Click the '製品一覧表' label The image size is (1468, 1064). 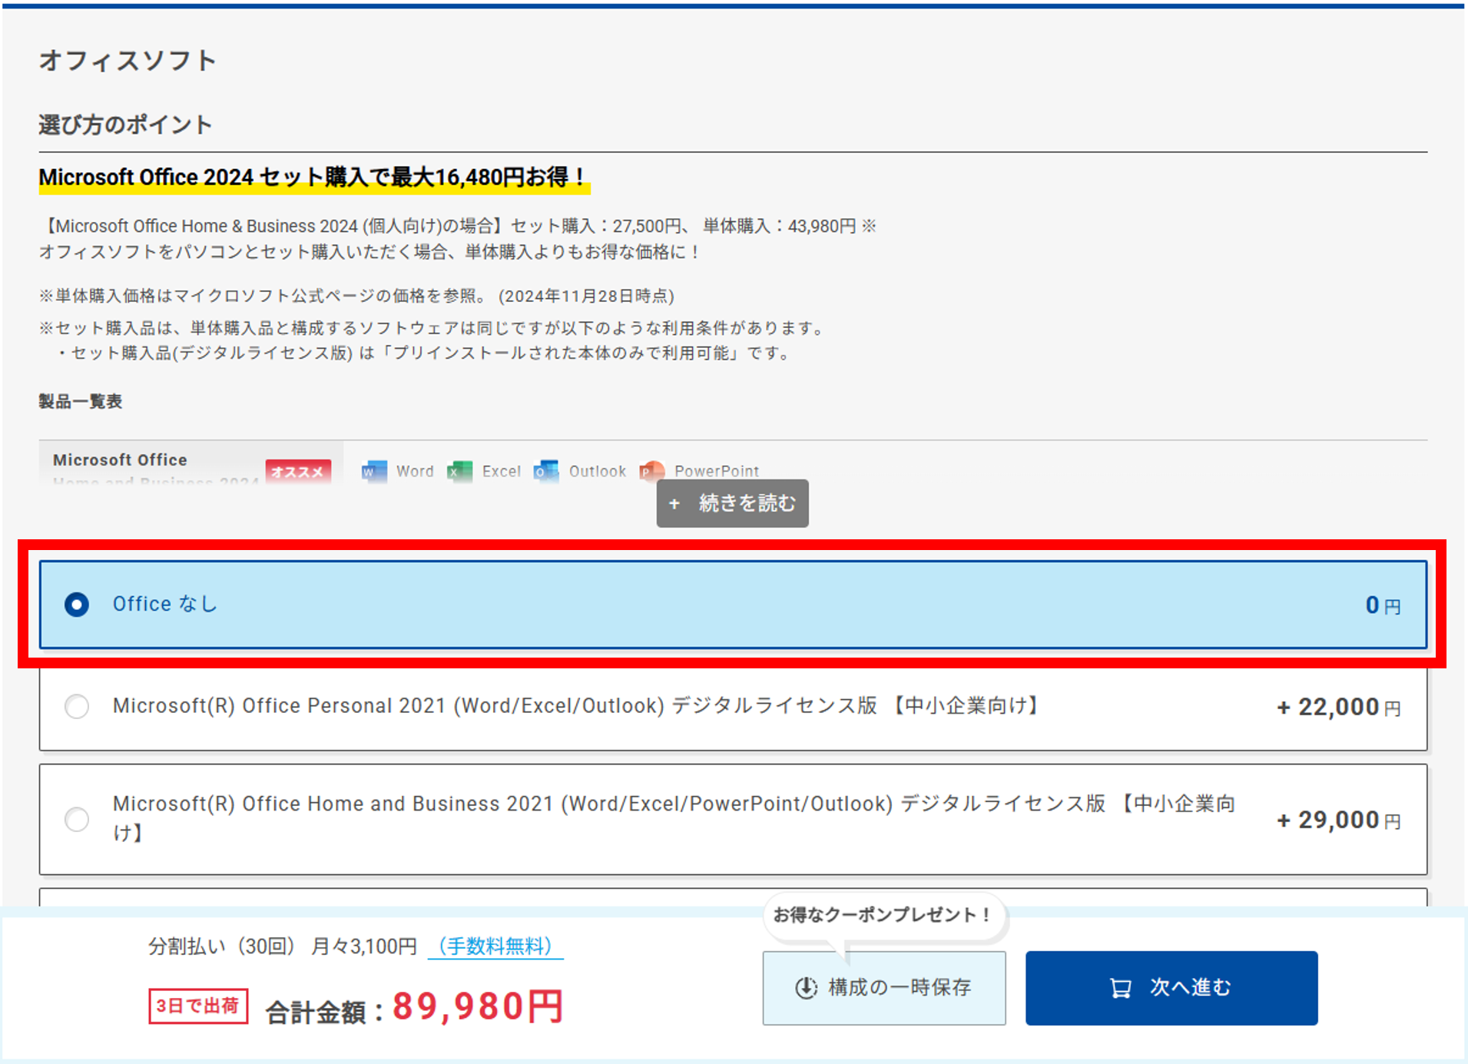(x=81, y=401)
